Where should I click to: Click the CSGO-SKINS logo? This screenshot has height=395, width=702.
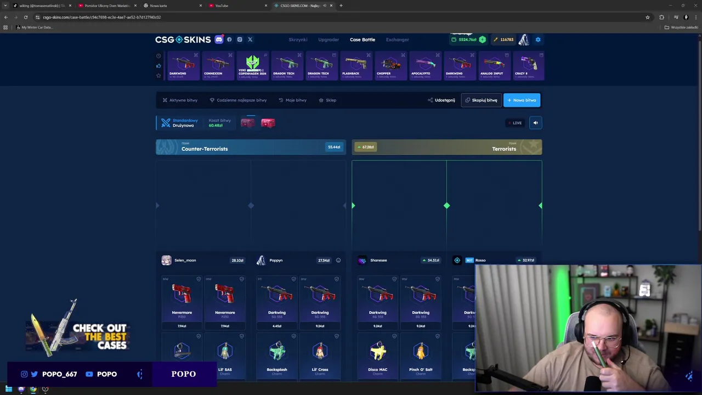pos(183,39)
